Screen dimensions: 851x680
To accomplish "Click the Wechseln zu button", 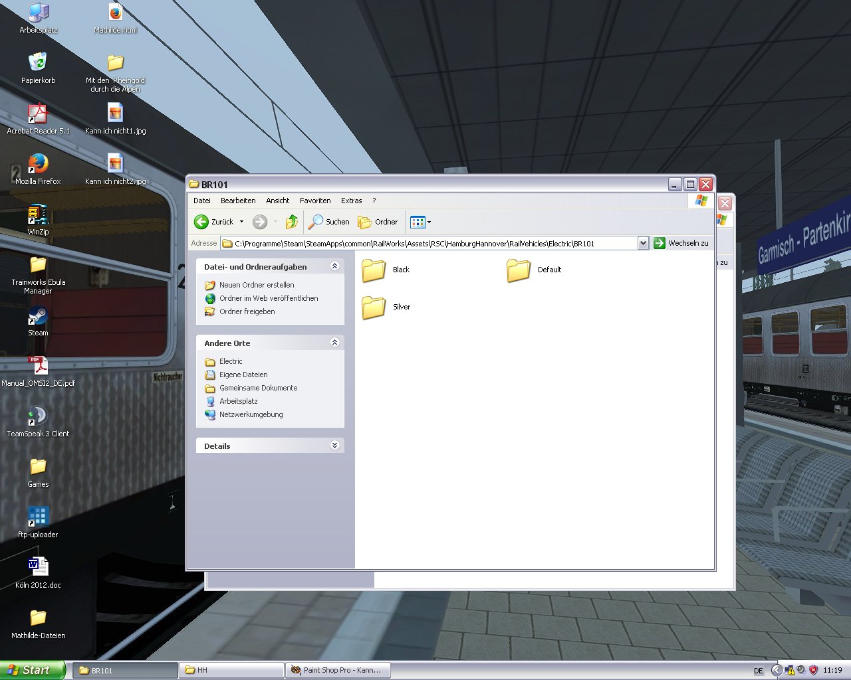I will coord(681,243).
